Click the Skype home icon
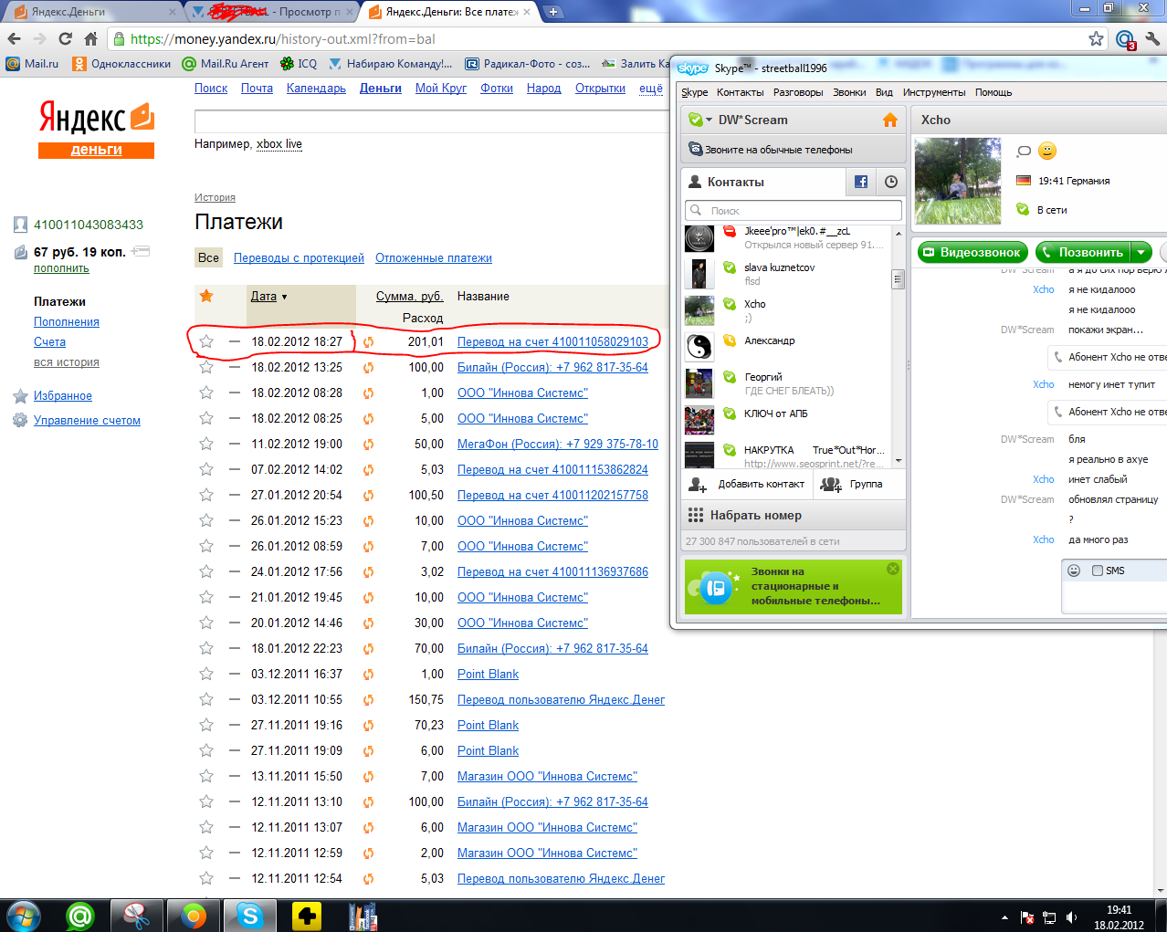The image size is (1167, 932). (x=890, y=120)
